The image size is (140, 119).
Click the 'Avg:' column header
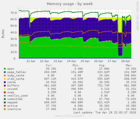point(103,65)
